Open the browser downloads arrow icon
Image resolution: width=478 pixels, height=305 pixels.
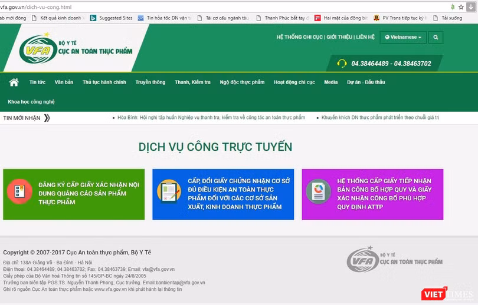pyautogui.click(x=472, y=7)
